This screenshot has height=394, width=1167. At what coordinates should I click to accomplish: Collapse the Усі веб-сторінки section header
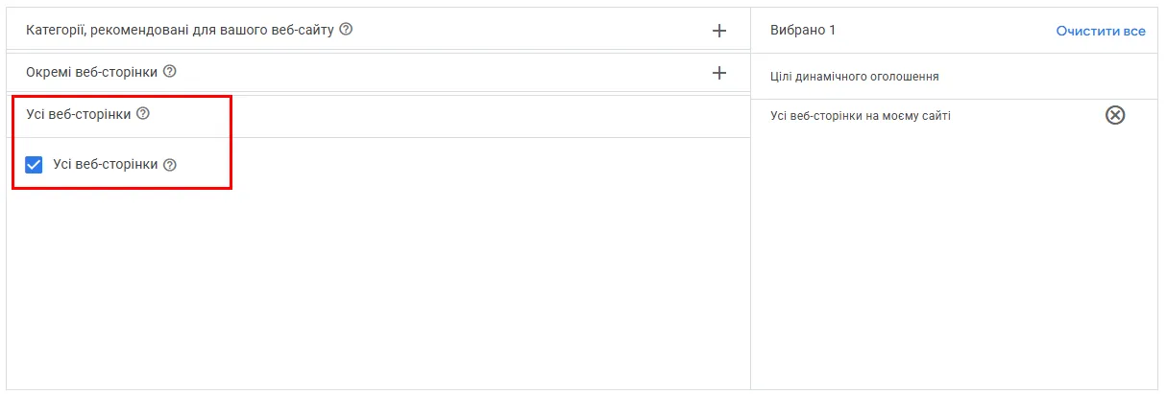79,114
